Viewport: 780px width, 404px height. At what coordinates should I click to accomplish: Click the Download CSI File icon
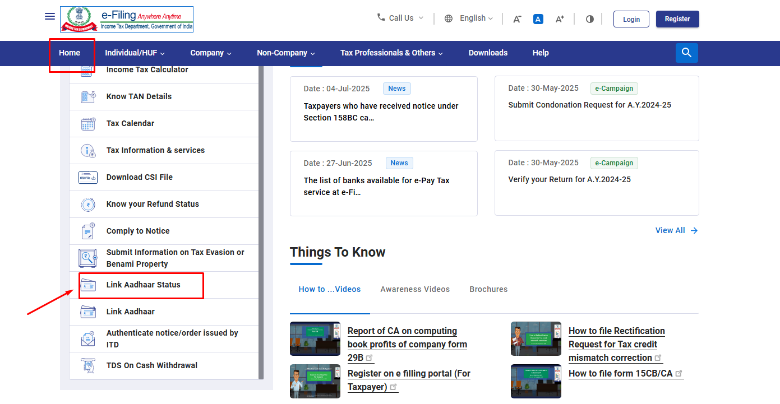[88, 178]
